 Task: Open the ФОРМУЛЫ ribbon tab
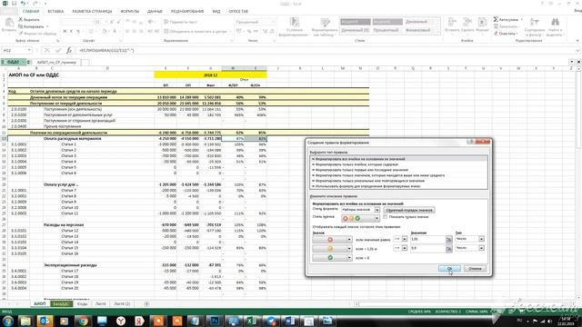[x=129, y=12]
